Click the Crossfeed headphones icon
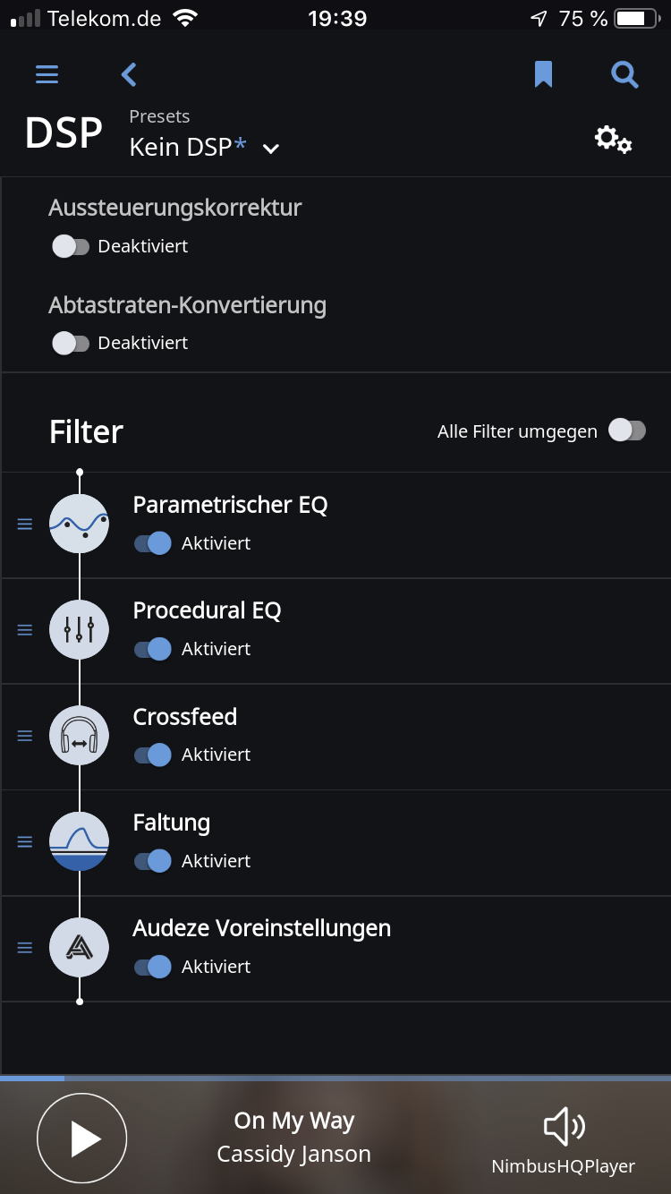The image size is (671, 1194). 79,735
